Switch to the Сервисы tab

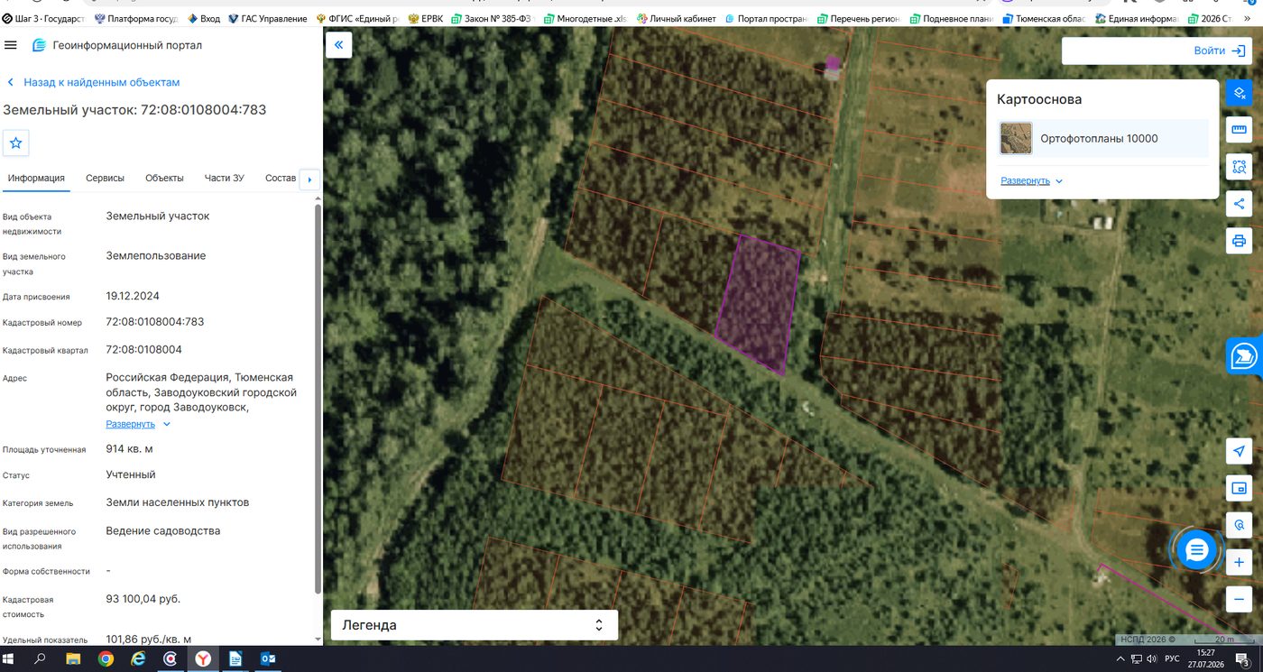105,178
